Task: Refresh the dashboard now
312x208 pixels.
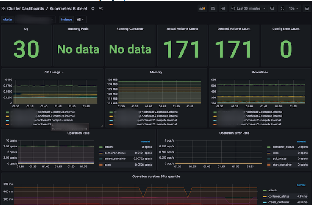Action: click(x=283, y=9)
